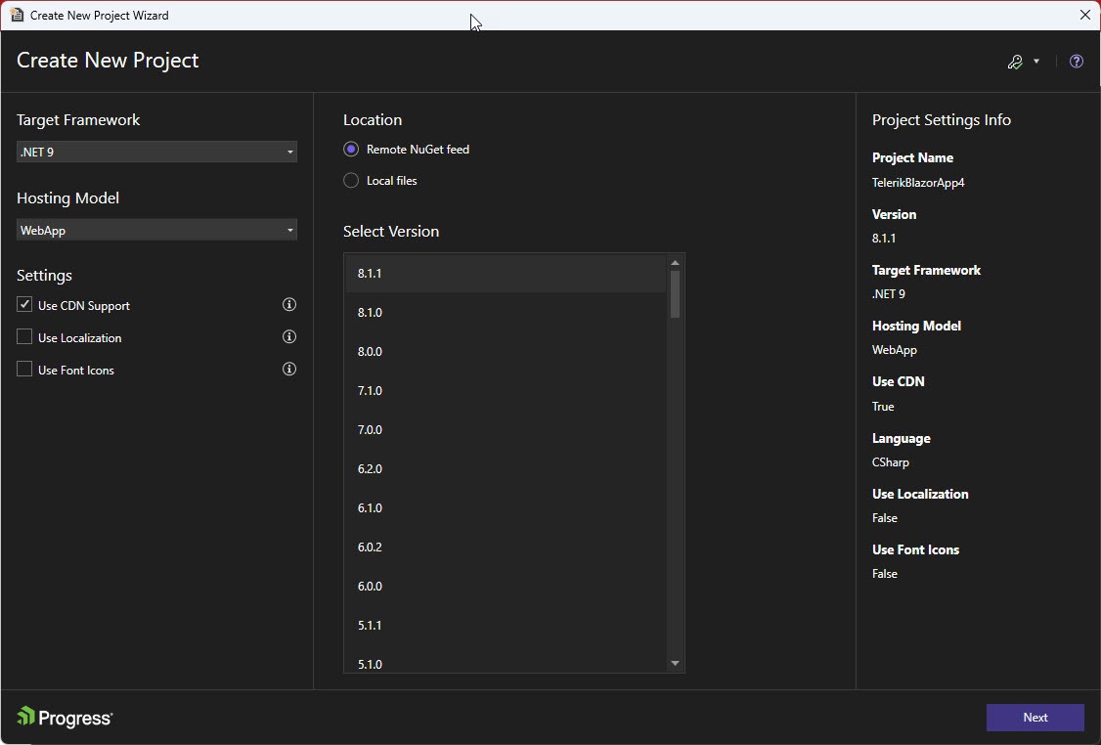
Task: Click the CSharp language value
Action: coord(891,462)
